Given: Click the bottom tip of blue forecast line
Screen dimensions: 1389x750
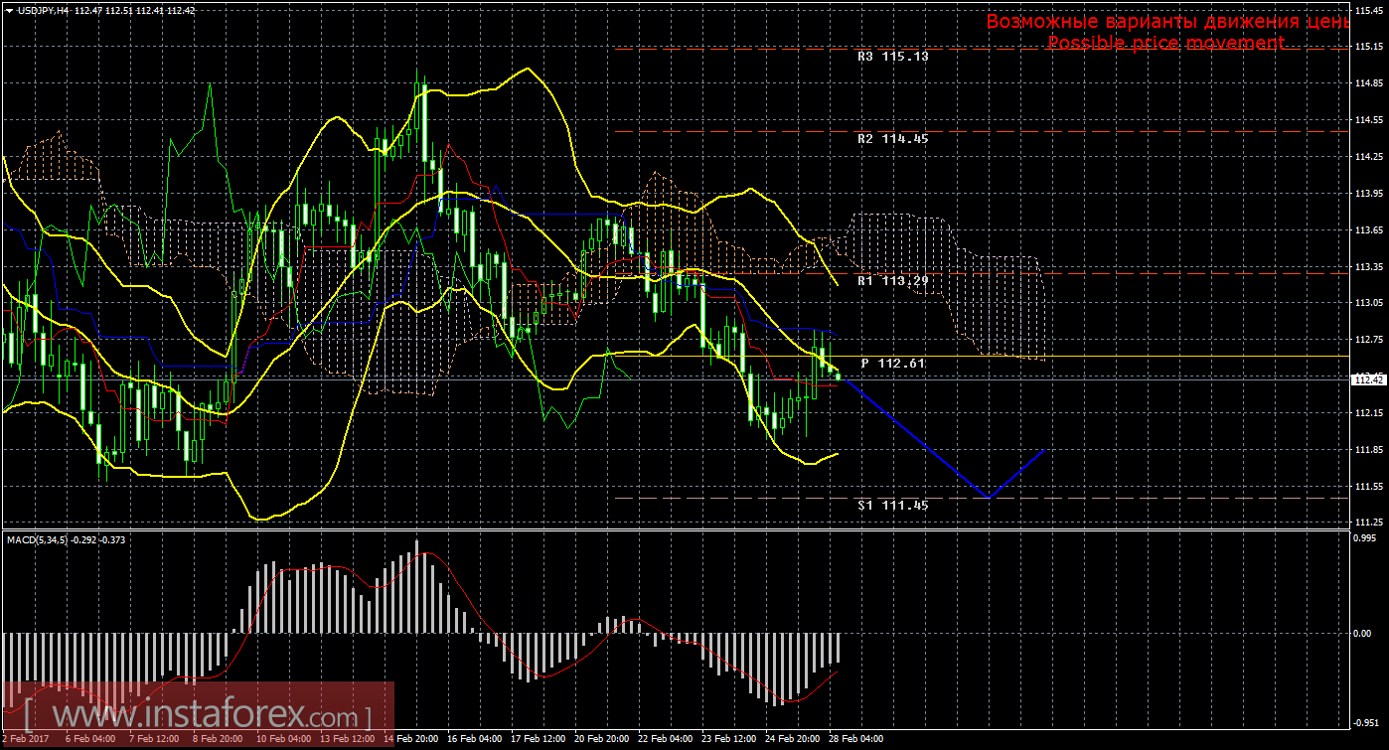Looking at the screenshot, I should tap(986, 498).
